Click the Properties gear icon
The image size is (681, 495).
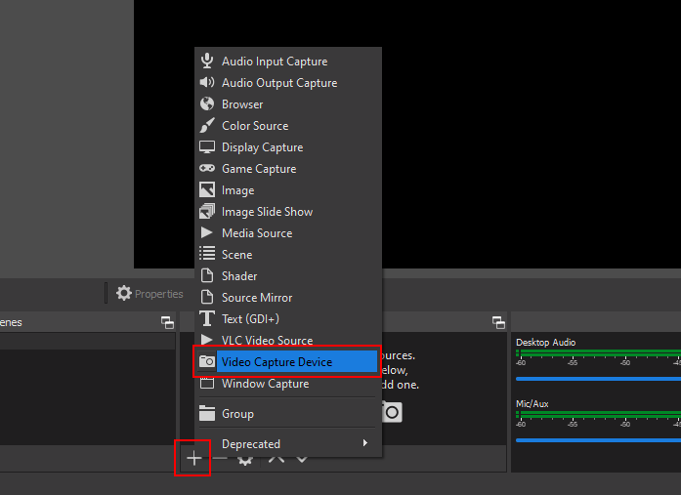(124, 293)
